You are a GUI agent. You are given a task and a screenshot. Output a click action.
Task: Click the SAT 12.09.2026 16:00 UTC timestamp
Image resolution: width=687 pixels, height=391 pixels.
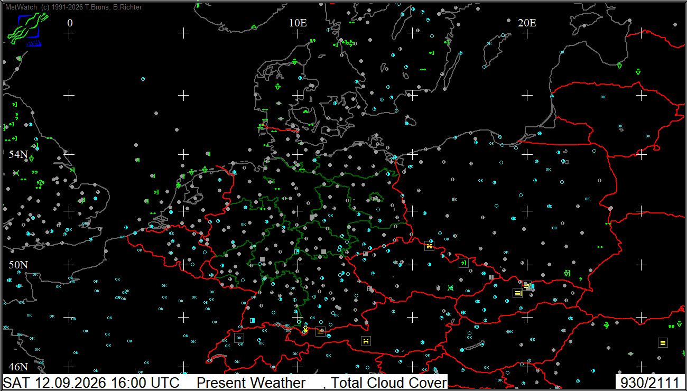click(92, 383)
